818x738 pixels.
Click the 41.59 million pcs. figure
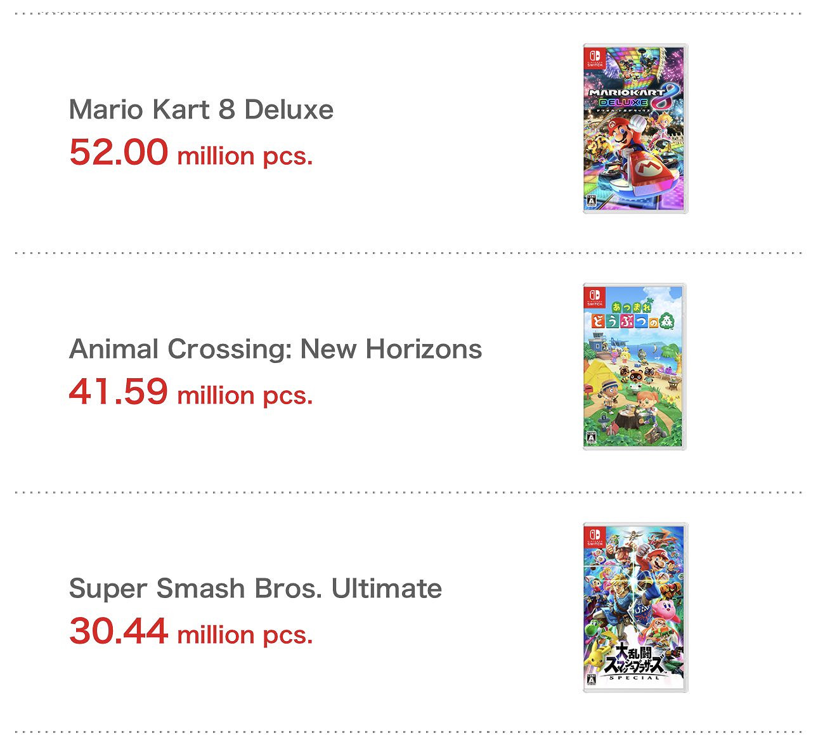tap(191, 392)
